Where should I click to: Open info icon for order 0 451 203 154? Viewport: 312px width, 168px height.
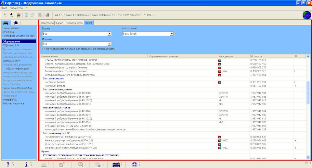coord(219,82)
